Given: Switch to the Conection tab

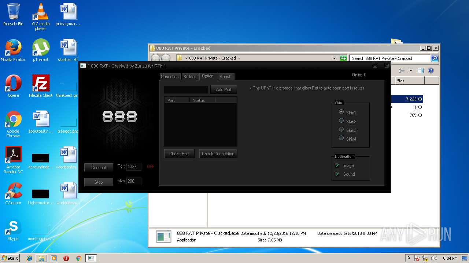Looking at the screenshot, I should coord(170,77).
